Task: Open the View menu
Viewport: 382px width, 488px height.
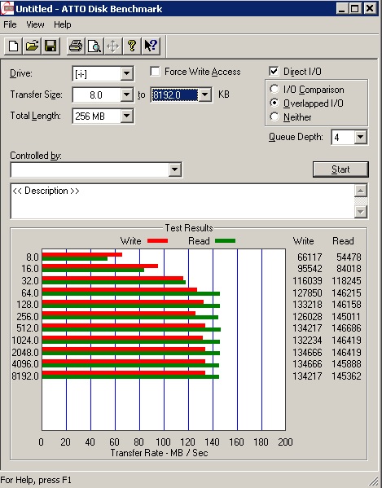Action: (35, 24)
